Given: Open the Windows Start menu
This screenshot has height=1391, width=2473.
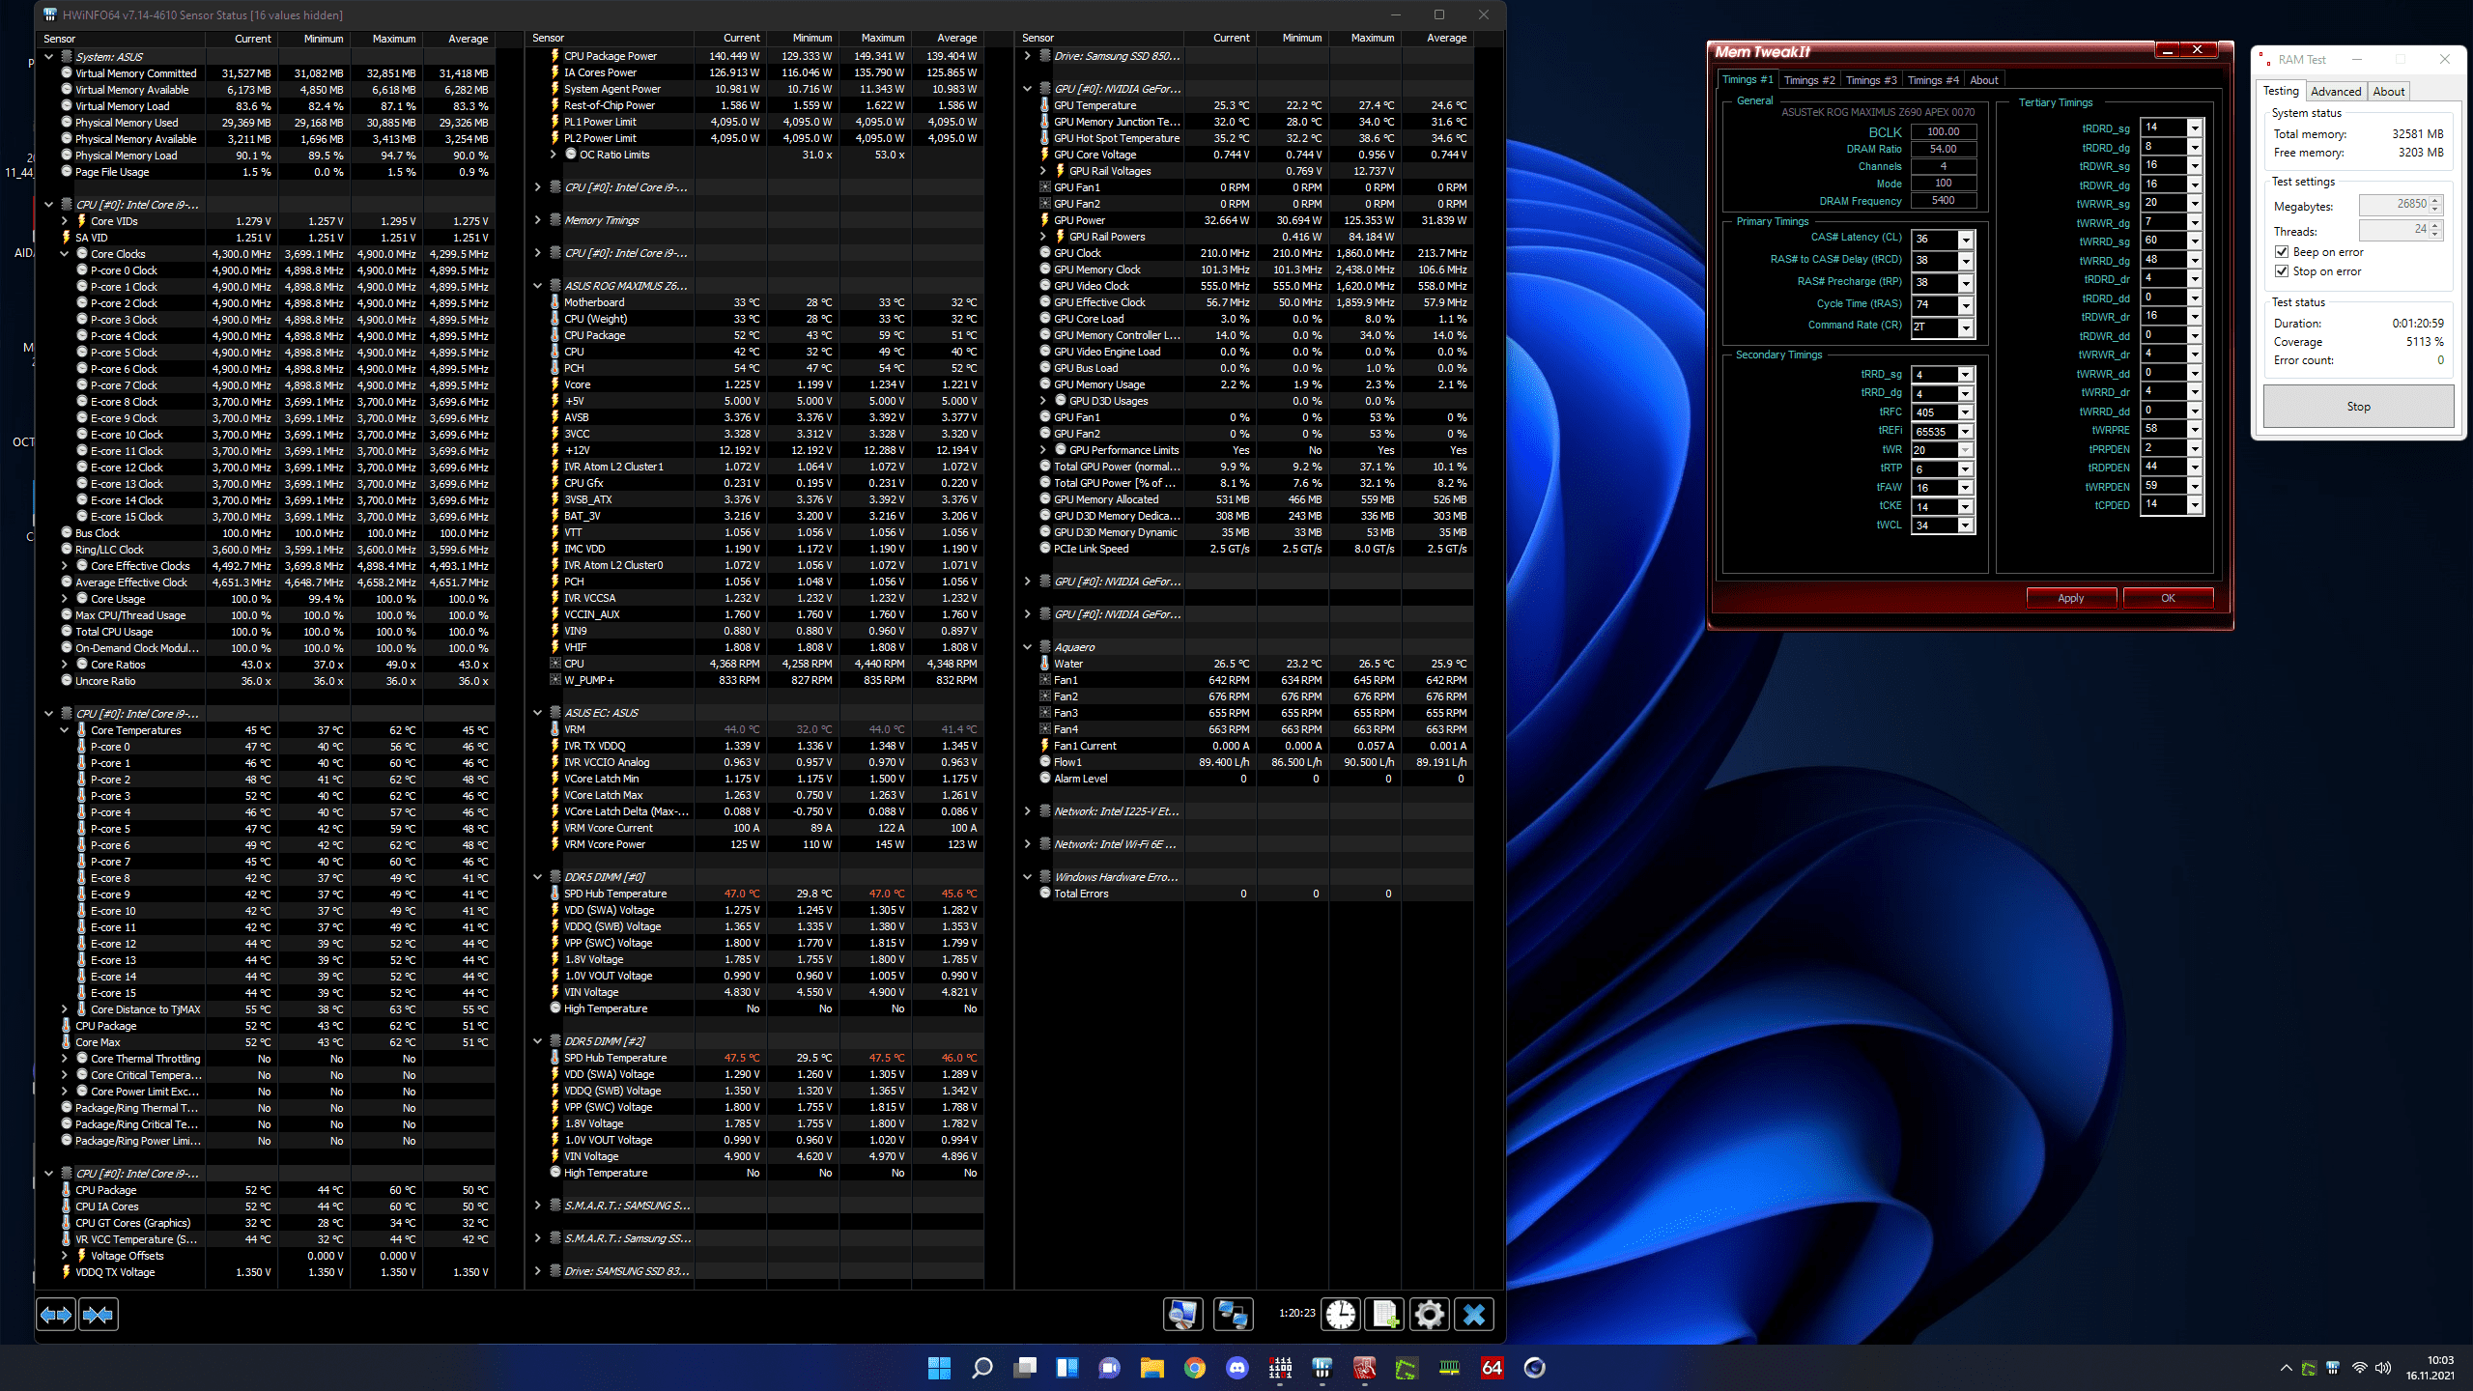Looking at the screenshot, I should [x=939, y=1368].
